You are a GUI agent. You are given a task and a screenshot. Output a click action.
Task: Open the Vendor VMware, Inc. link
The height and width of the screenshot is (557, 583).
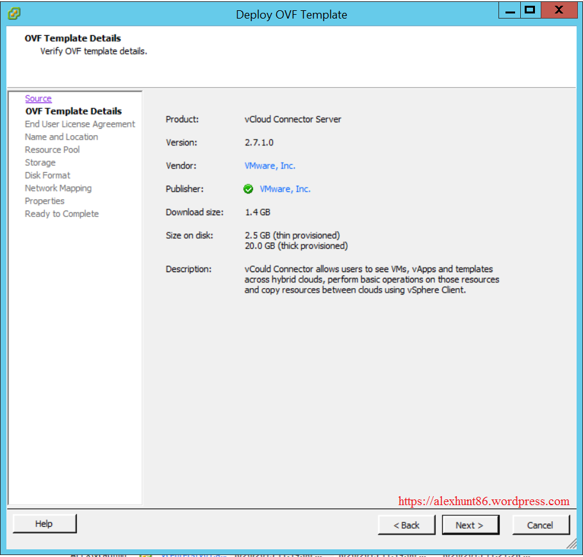[x=270, y=166]
